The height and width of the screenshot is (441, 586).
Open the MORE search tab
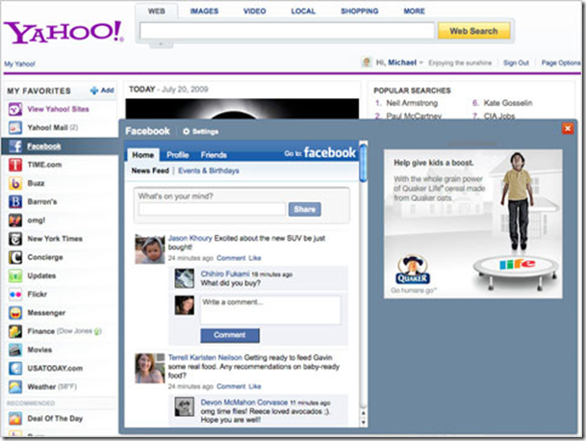(x=414, y=12)
